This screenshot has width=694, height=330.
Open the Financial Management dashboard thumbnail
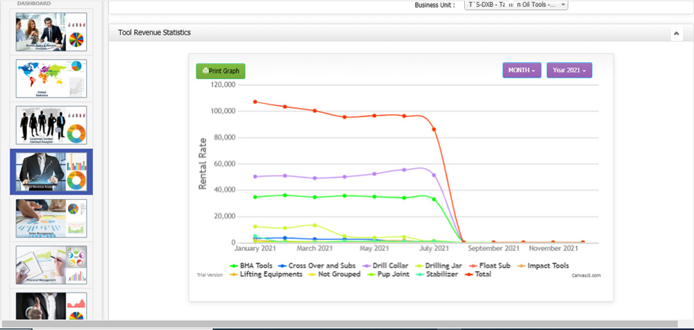tap(51, 264)
